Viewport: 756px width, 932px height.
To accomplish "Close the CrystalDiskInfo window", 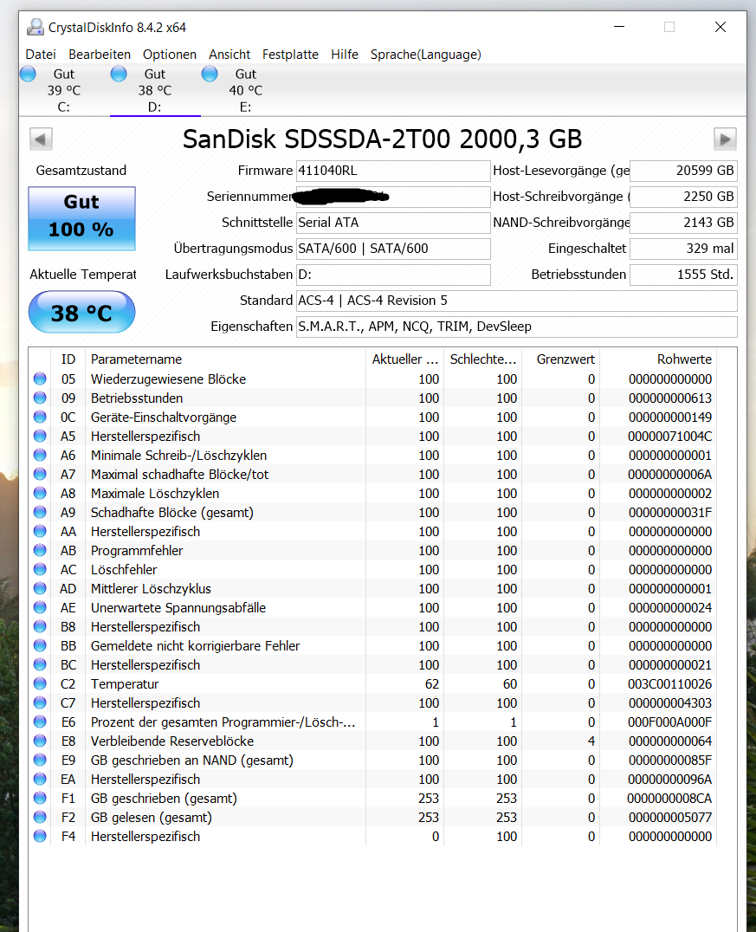I will point(720,27).
